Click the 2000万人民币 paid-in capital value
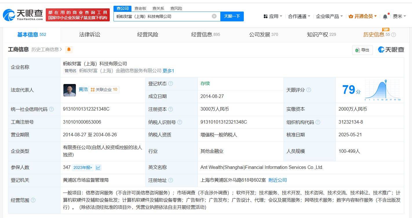 pos(353,109)
